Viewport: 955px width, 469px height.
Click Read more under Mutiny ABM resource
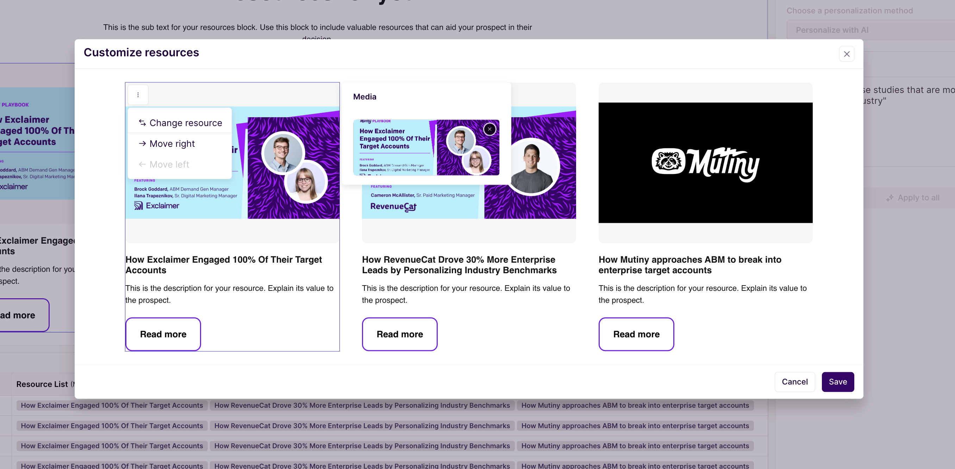tap(636, 334)
